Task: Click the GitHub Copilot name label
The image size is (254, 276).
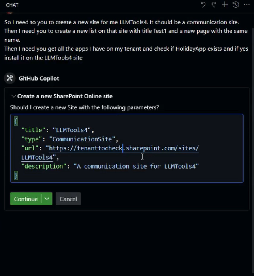Action: [39, 78]
